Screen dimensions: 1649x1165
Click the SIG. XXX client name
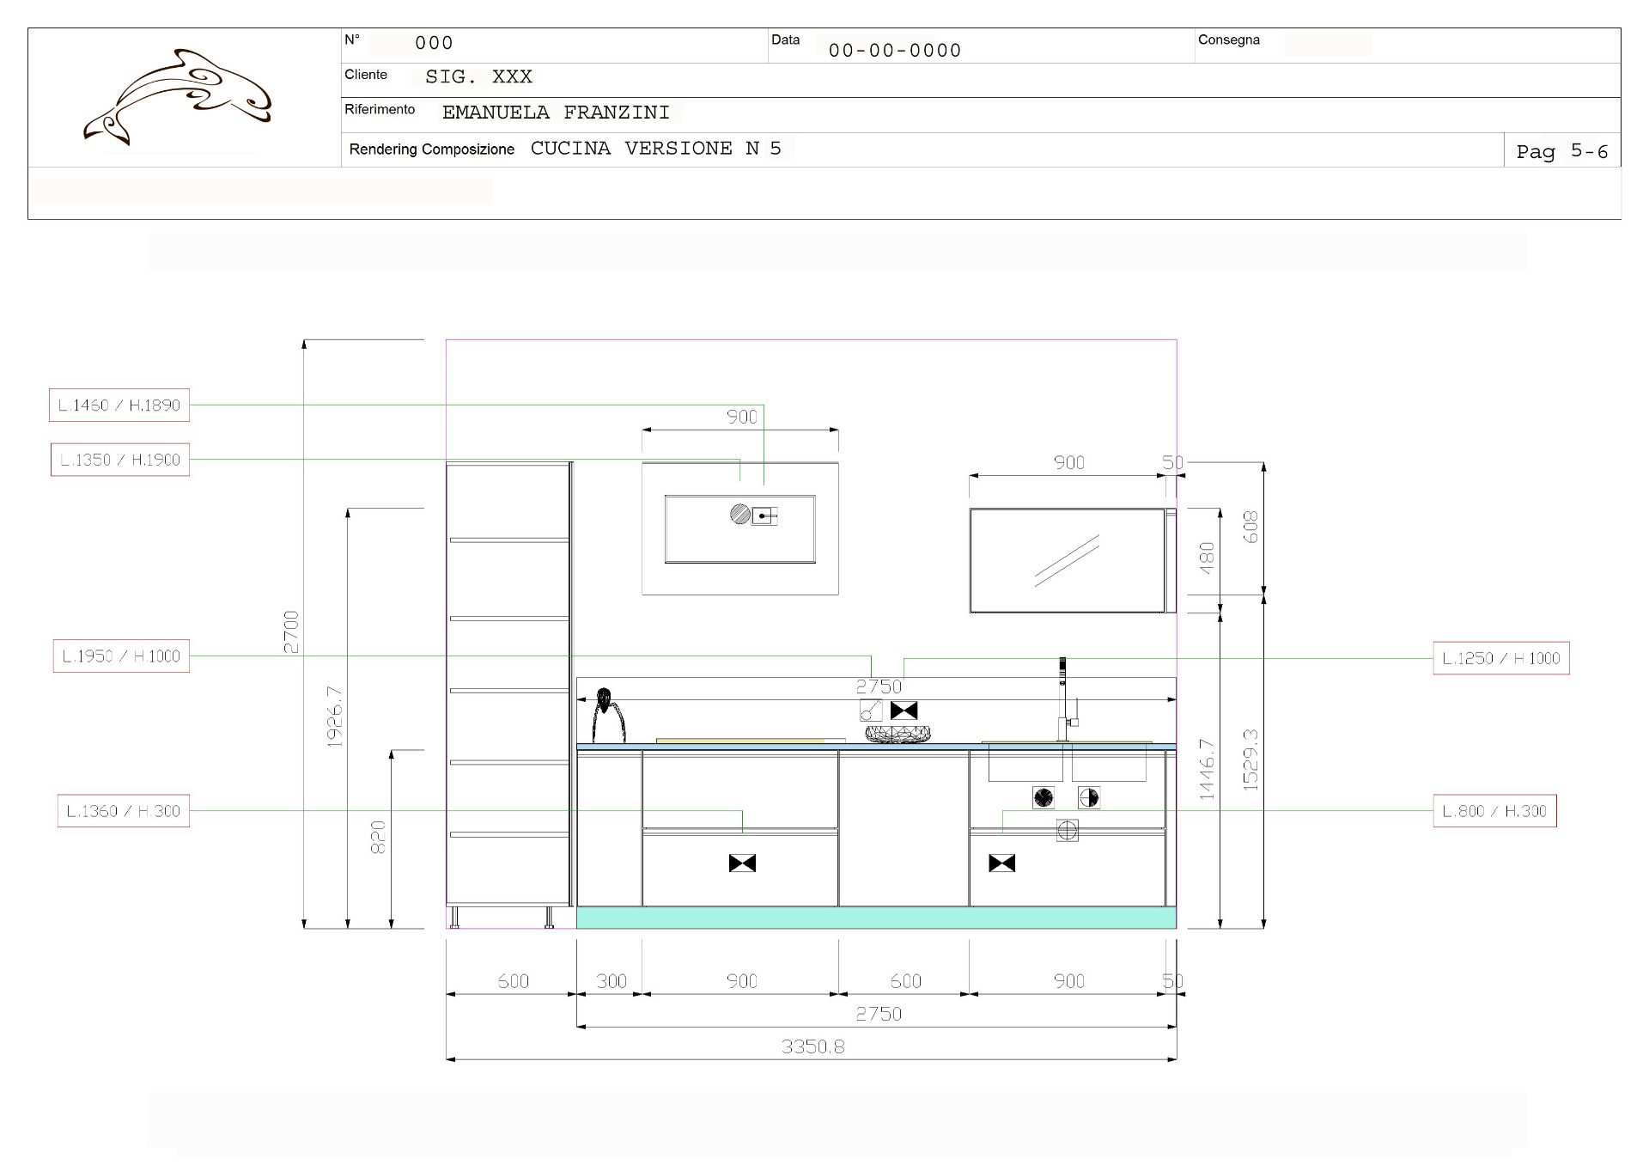478,76
